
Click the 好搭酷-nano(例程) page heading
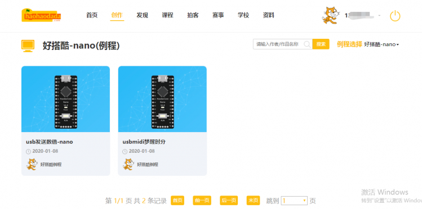(x=81, y=46)
